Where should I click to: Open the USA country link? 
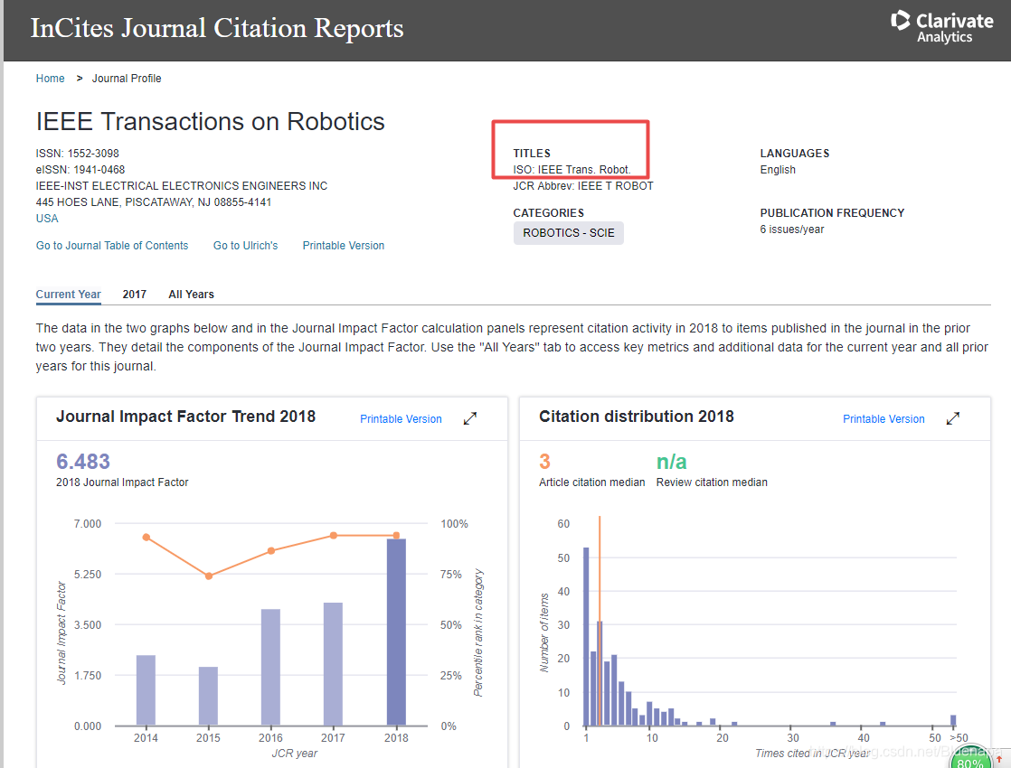(47, 219)
